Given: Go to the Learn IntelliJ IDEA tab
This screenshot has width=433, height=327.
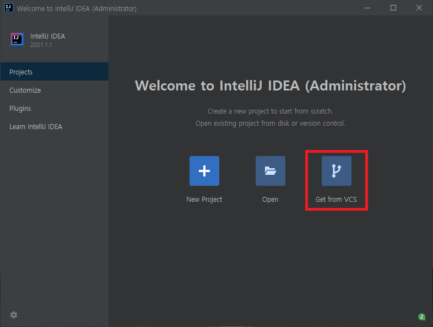Looking at the screenshot, I should [55, 127].
